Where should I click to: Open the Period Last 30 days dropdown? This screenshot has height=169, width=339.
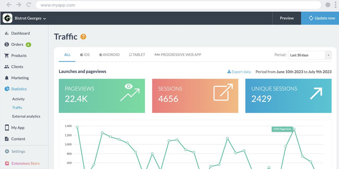coord(310,55)
